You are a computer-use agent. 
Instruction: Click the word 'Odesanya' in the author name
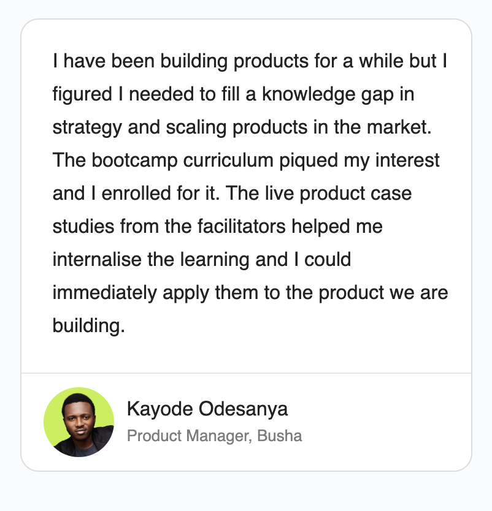point(243,409)
